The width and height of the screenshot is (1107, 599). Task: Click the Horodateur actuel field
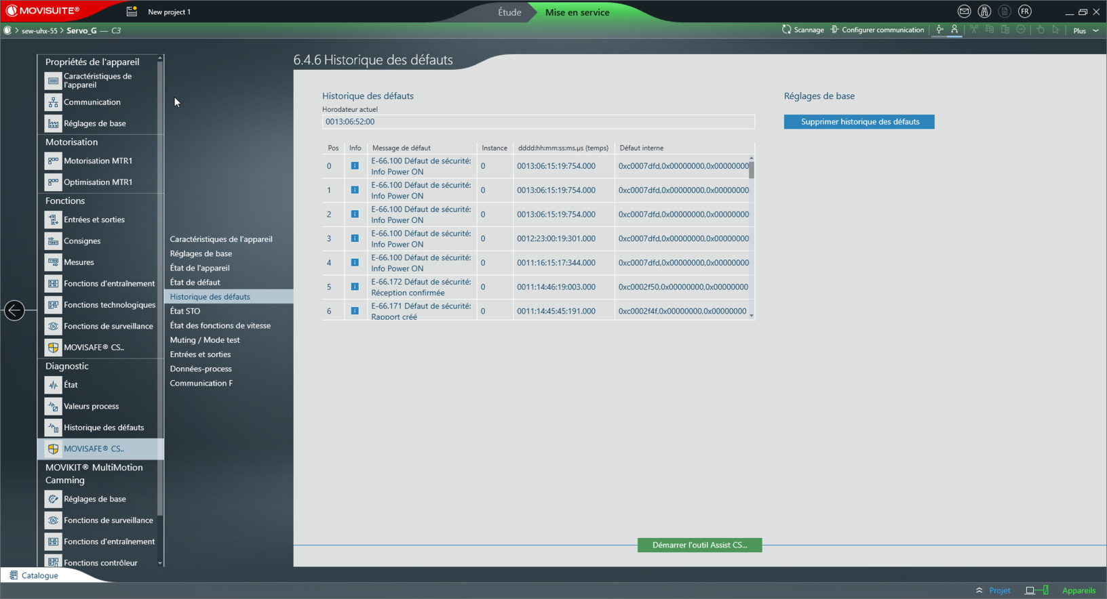coord(538,122)
